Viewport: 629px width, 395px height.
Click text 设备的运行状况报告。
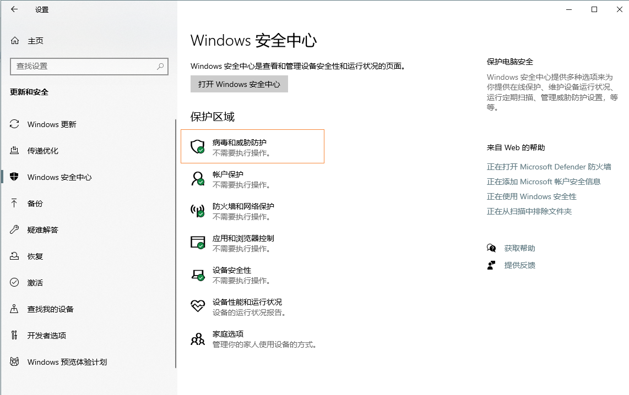[249, 312]
